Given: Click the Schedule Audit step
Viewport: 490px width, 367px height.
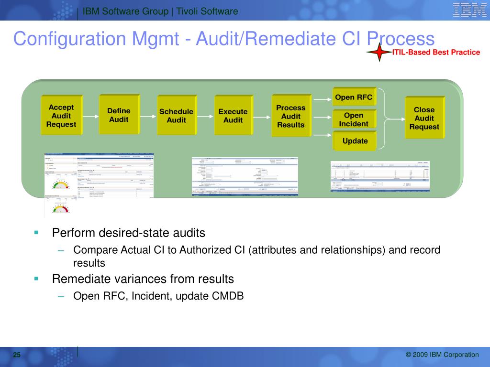Looking at the screenshot, I should [177, 116].
